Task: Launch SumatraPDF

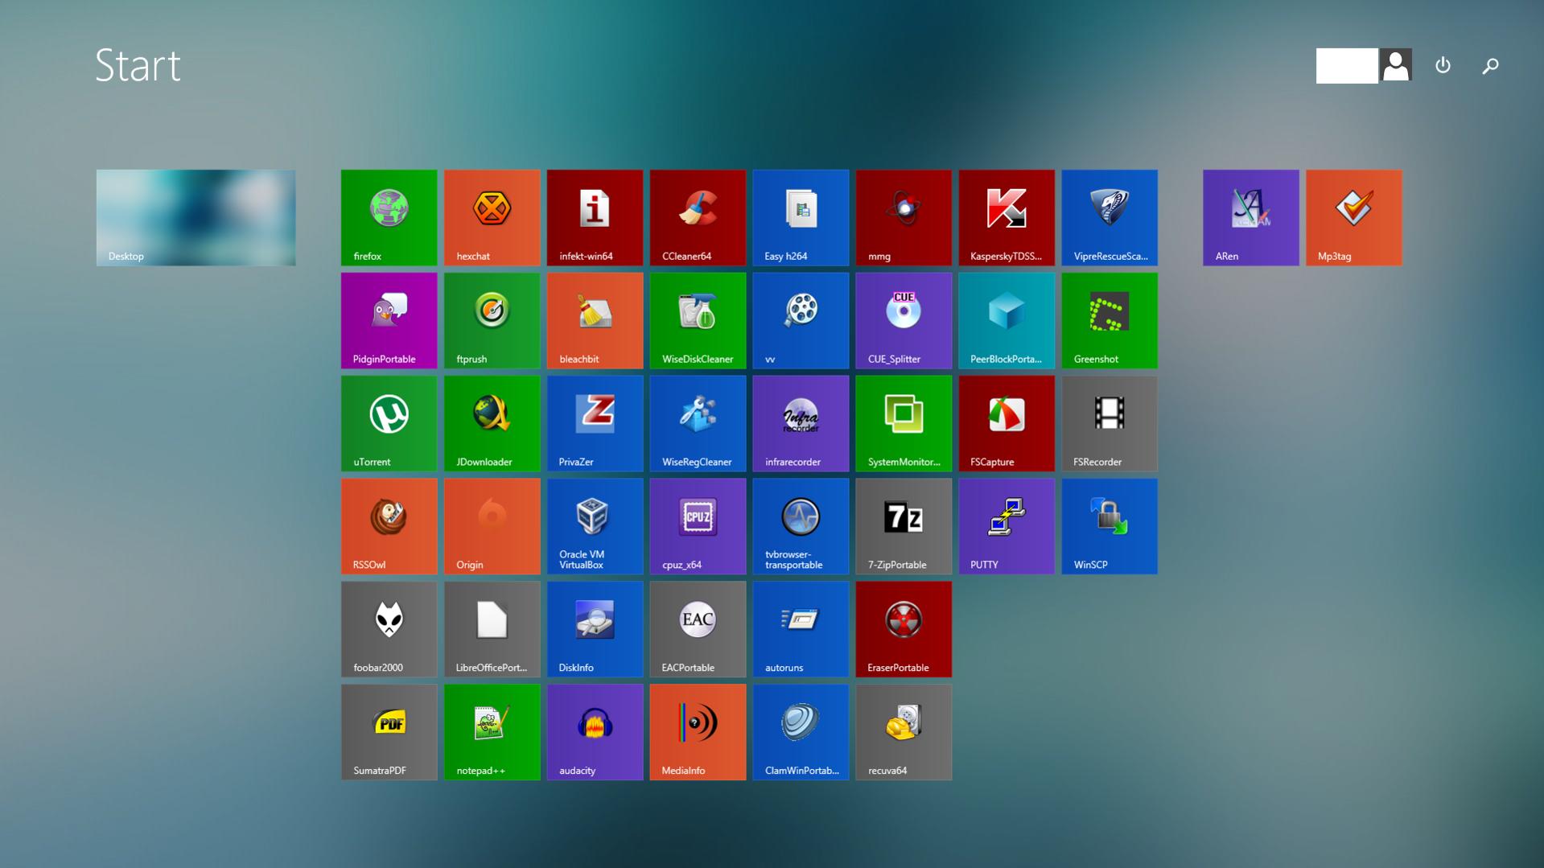Action: 389,732
